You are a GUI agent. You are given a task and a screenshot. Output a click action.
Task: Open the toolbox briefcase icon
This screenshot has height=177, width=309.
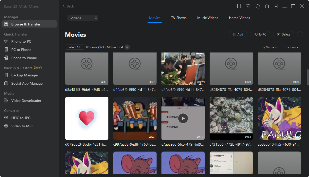click(x=248, y=6)
